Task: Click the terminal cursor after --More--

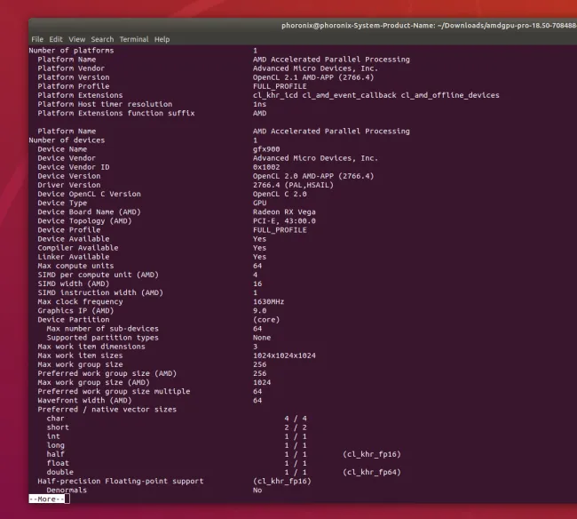Action: pyautogui.click(x=67, y=499)
